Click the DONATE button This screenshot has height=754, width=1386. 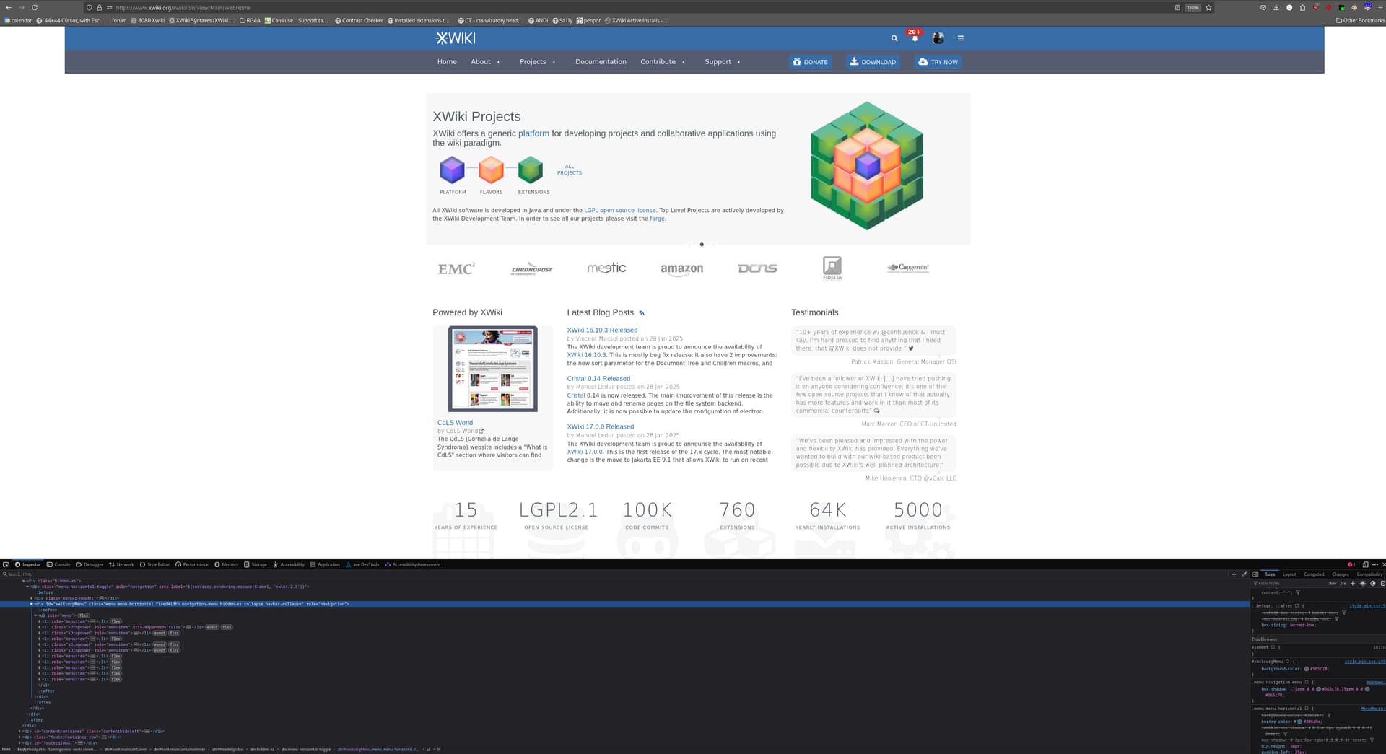coord(810,62)
